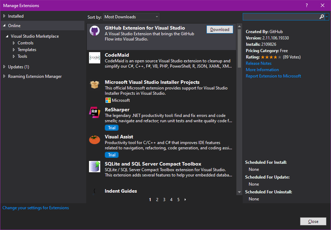
Task: Select the Indent Guides extension title
Action: [121, 191]
